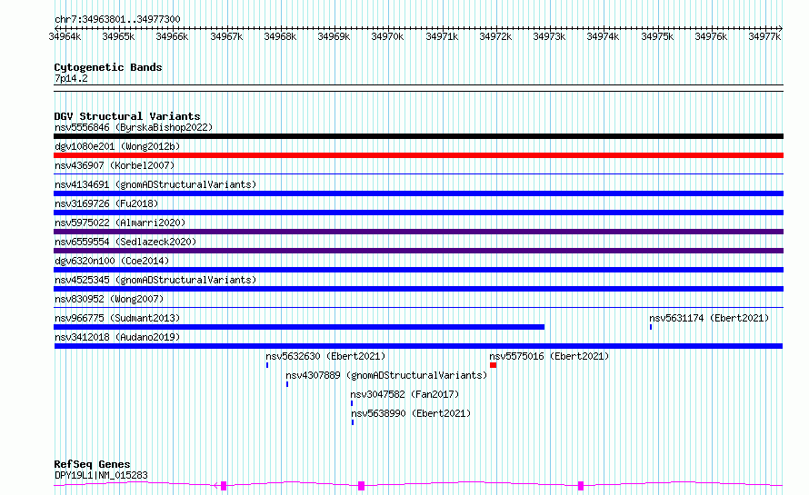The image size is (809, 495).
Task: Click the Cytogenetic Bands track title
Action: [x=108, y=67]
